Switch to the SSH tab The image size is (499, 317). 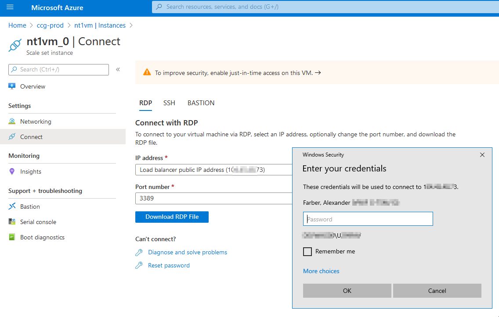(x=169, y=103)
